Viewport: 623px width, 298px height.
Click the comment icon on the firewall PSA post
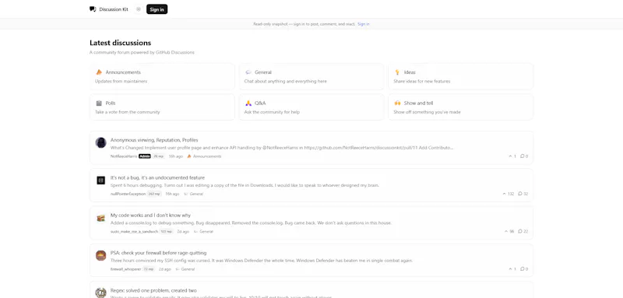point(522,269)
